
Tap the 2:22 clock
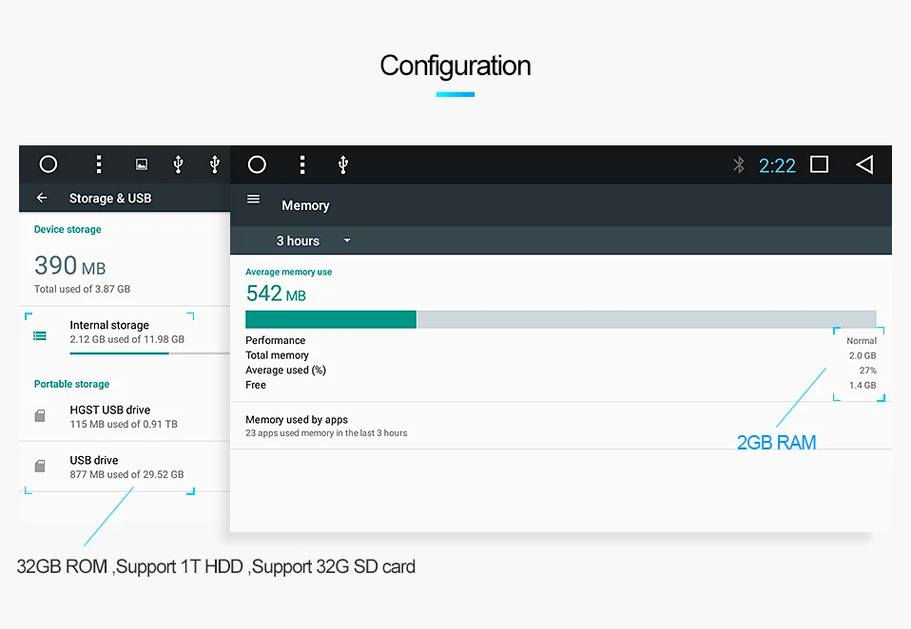[777, 166]
